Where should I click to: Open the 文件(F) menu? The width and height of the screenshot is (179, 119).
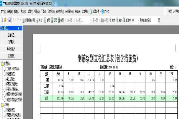4,11
